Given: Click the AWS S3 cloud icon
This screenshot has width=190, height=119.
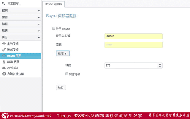Looking at the screenshot, I should [4, 68].
